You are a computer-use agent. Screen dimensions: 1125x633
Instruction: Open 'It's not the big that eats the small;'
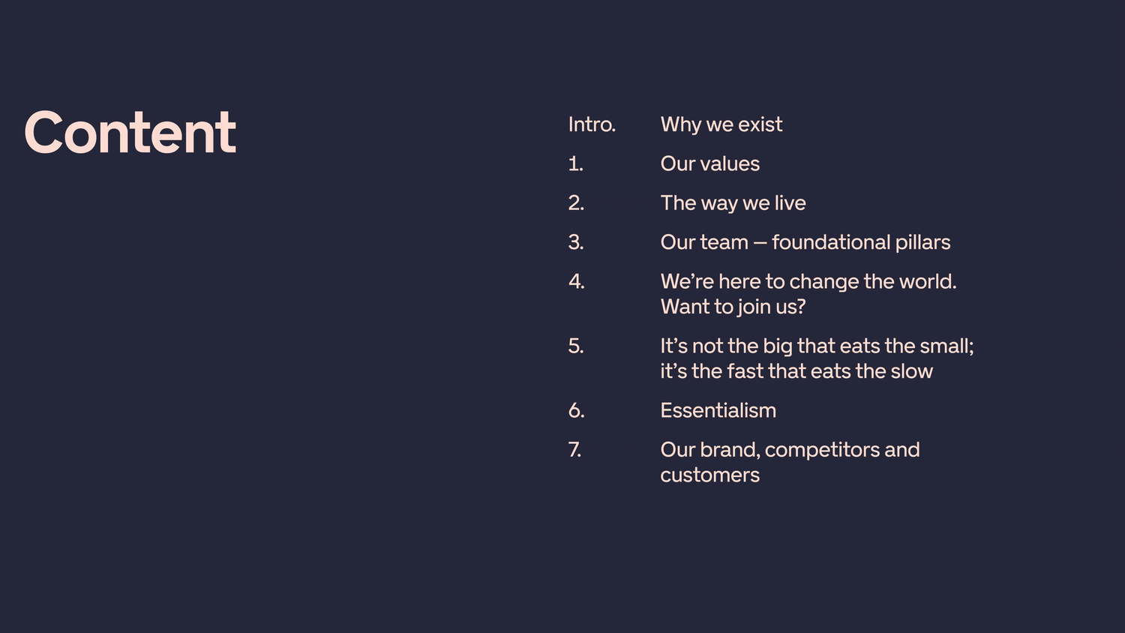coord(817,346)
